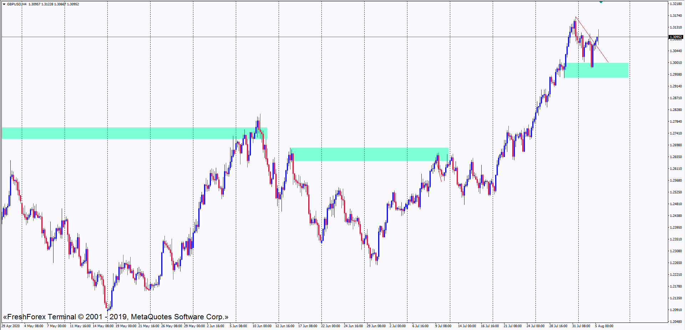Viewport: 685px width, 330px height.
Task: Click the 1.32180 label on price scale
Action: (x=676, y=4)
